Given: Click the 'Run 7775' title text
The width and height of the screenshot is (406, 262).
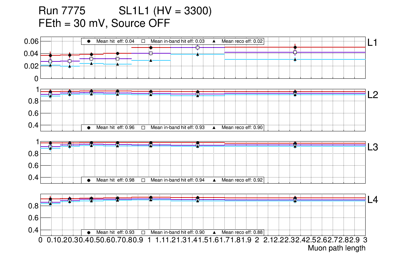Looking at the screenshot, I should (62, 12).
